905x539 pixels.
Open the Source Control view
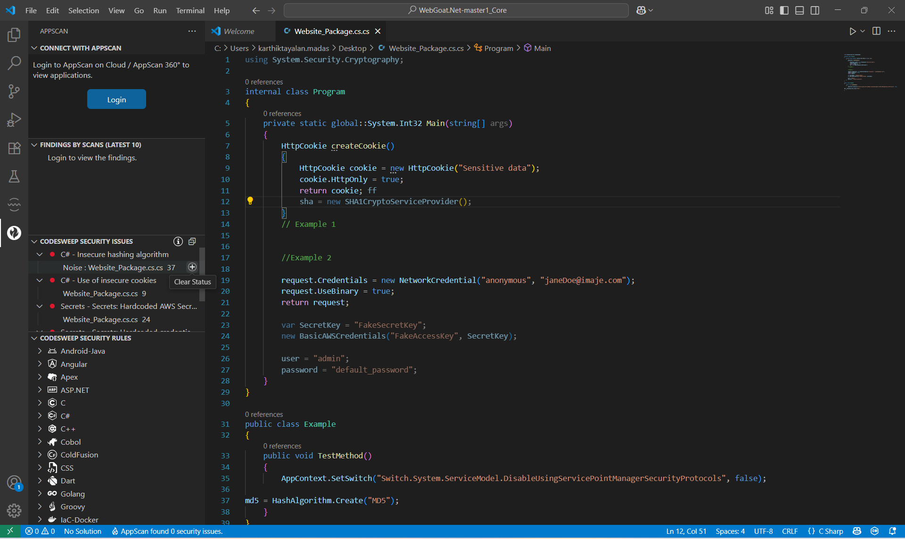click(x=14, y=91)
